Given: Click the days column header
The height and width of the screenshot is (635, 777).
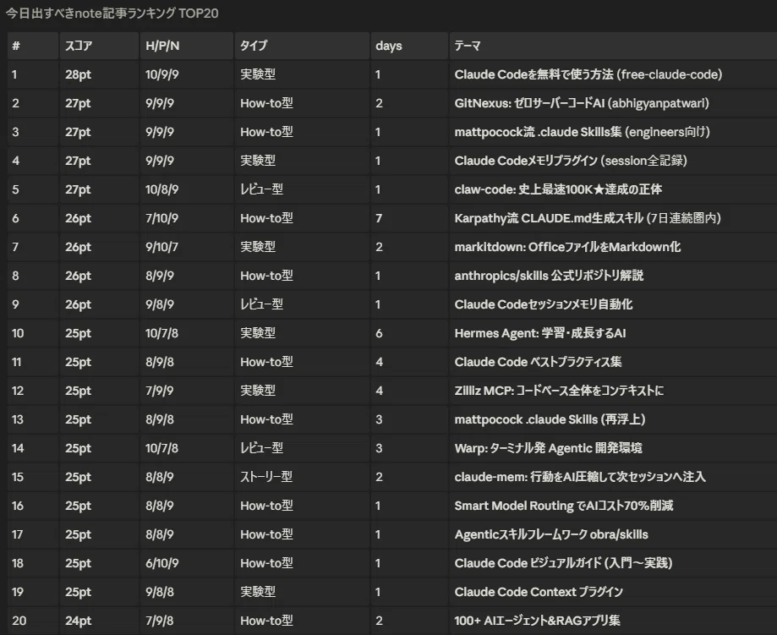Looking at the screenshot, I should 409,47.
